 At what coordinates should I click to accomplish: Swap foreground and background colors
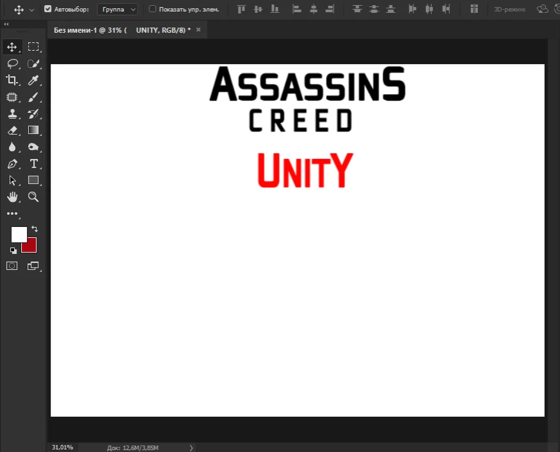35,229
